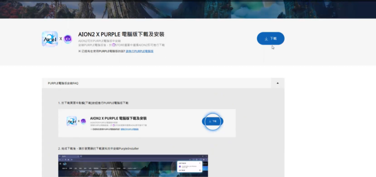Click the step 2 browser screenshot image

133,167
